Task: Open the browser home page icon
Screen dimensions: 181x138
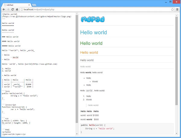Action: (x=17, y=9)
